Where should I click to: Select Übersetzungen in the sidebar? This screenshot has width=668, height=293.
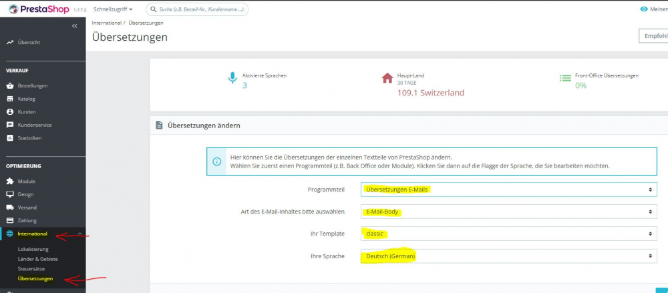pyautogui.click(x=35, y=279)
